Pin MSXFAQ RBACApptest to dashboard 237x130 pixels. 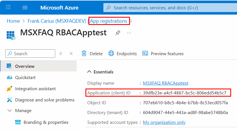tap(118, 33)
